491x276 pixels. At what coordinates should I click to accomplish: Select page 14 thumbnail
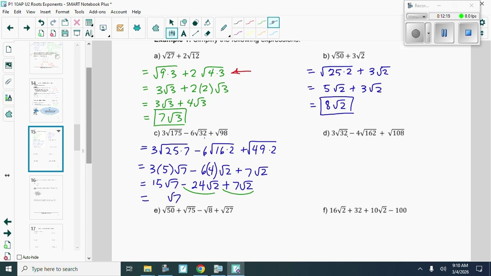pyautogui.click(x=46, y=100)
